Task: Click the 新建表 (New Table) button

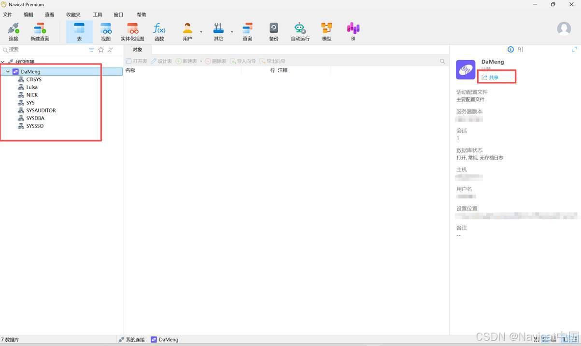Action: pos(186,61)
